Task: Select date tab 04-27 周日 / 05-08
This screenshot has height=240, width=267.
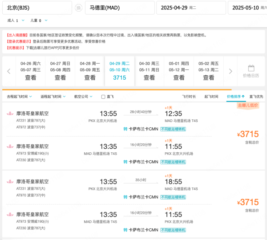Action: (60, 71)
